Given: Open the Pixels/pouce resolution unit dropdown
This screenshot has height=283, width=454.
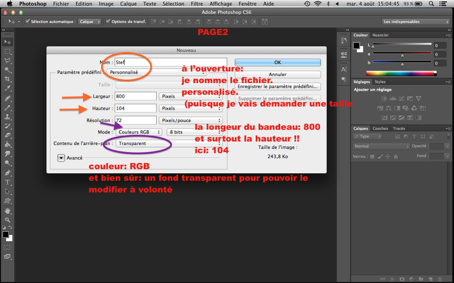Looking at the screenshot, I should (x=191, y=120).
